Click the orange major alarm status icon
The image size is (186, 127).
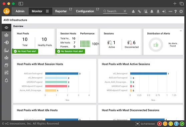coord(165,124)
